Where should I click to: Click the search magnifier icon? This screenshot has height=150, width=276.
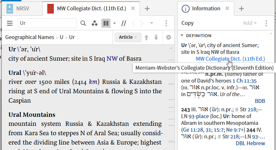[x=83, y=23]
